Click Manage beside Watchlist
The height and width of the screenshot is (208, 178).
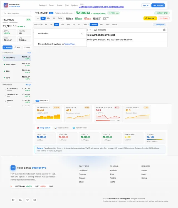point(28,85)
